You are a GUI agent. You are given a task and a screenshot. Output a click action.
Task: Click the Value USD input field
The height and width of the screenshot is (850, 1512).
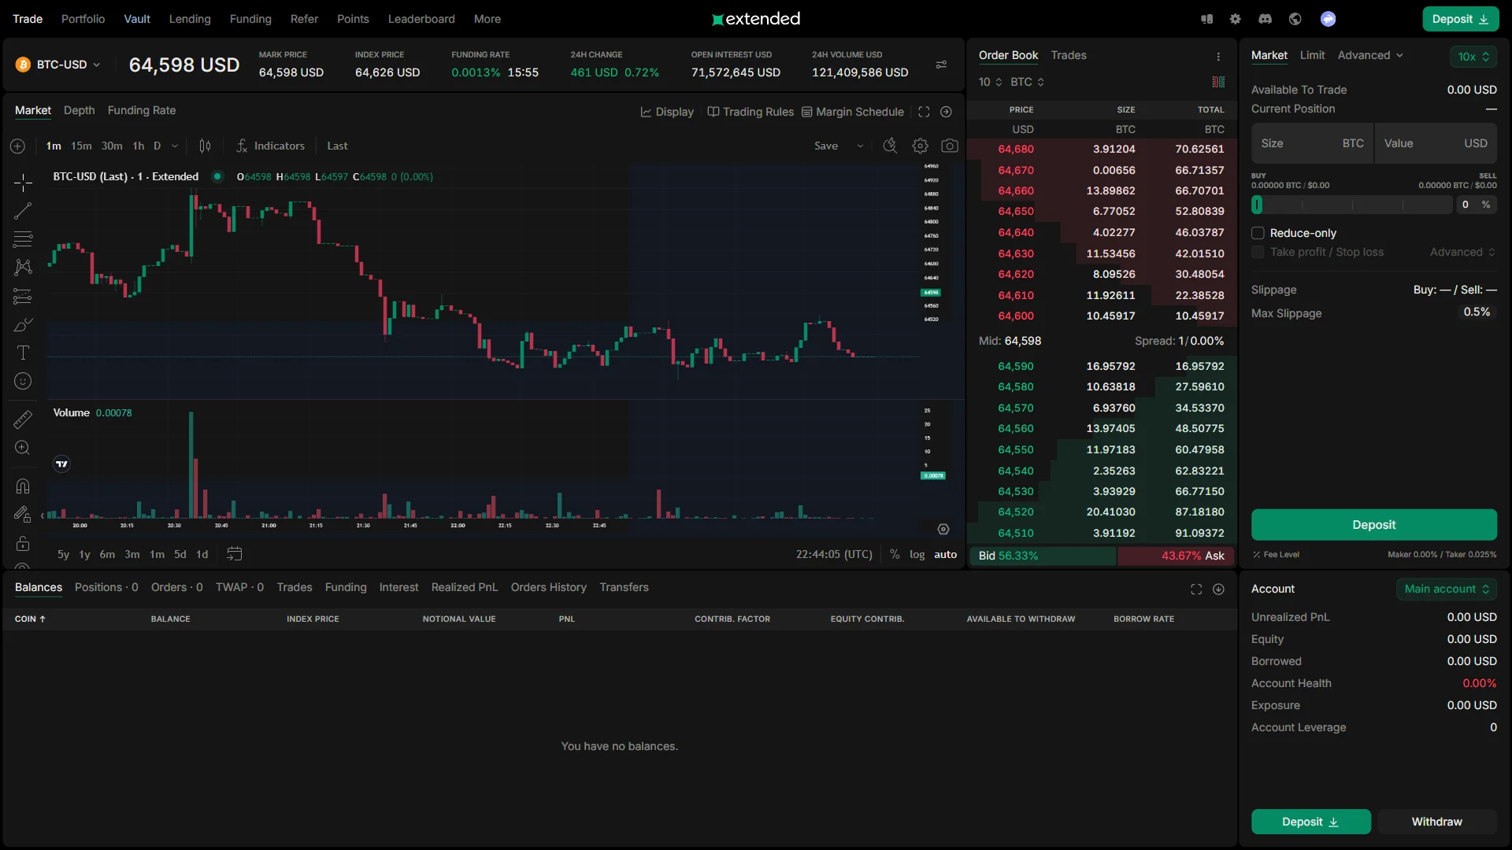coord(1436,143)
